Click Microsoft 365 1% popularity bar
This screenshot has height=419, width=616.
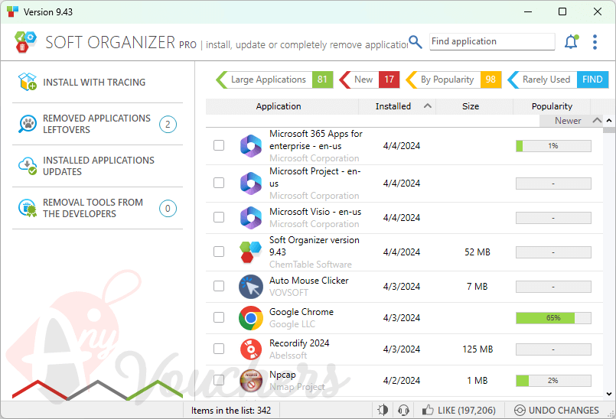(553, 146)
